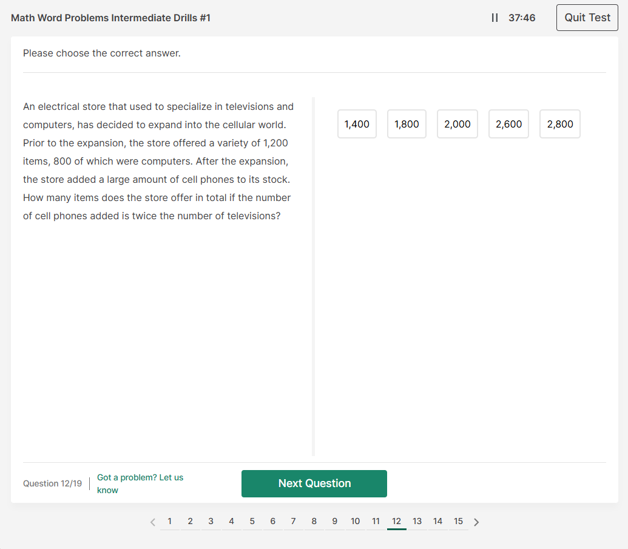Select answer choice 1,400
Screen dimensions: 628x549
tap(357, 124)
